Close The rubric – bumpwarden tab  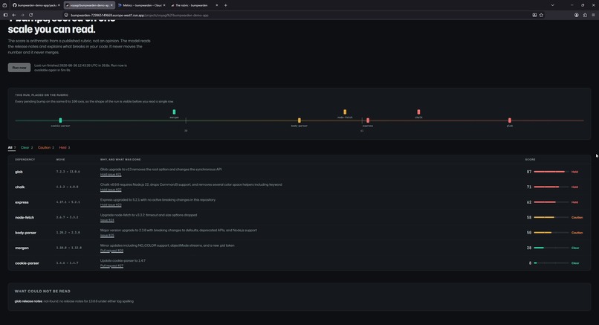pos(216,5)
